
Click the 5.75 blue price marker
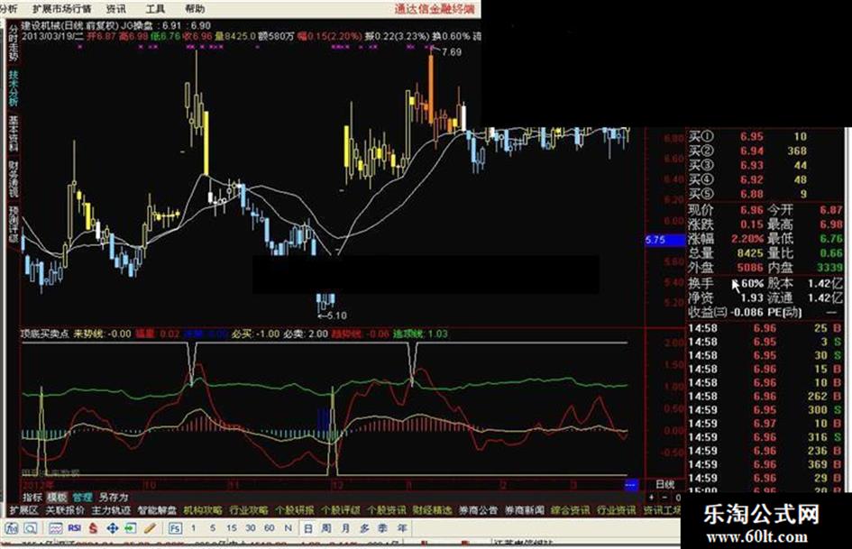665,240
